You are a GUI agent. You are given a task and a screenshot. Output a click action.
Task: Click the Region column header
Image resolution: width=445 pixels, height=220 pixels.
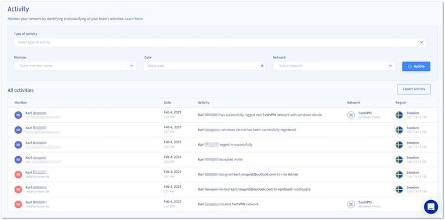(x=400, y=102)
